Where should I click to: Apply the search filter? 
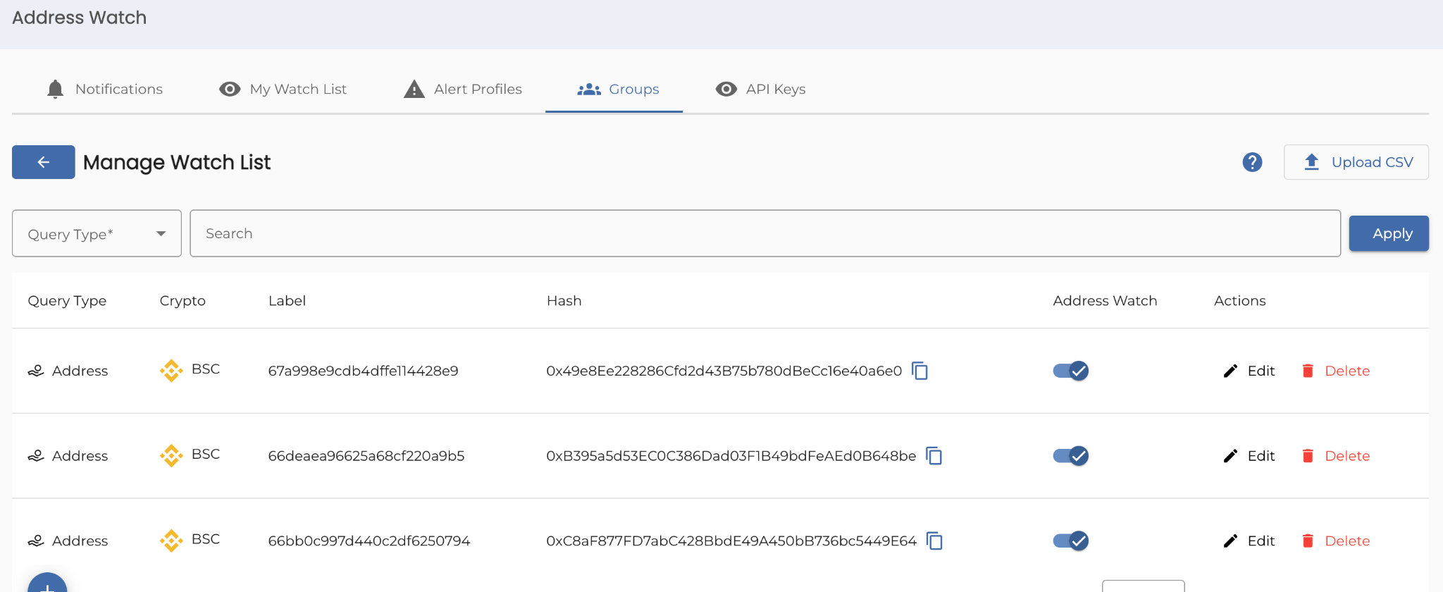click(x=1389, y=233)
